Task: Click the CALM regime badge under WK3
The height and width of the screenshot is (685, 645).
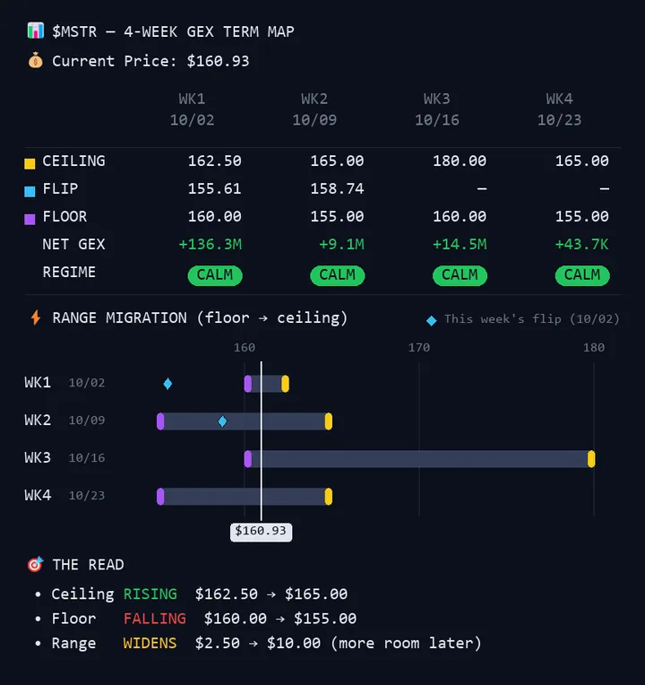Action: 460,275
